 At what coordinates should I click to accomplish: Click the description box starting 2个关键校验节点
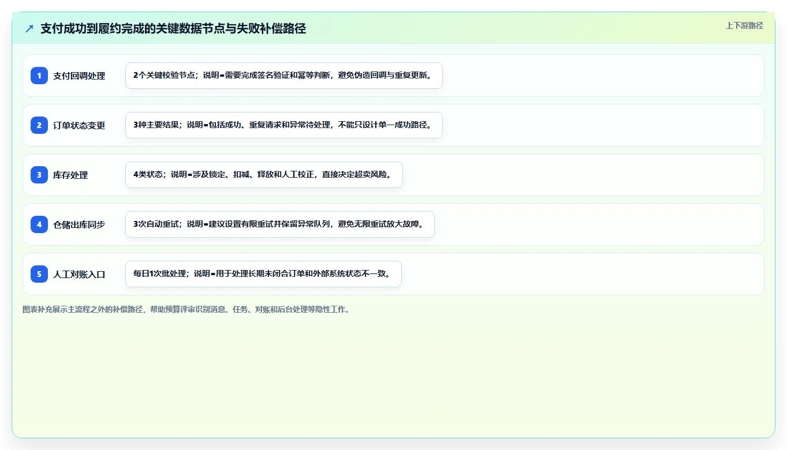(x=284, y=76)
